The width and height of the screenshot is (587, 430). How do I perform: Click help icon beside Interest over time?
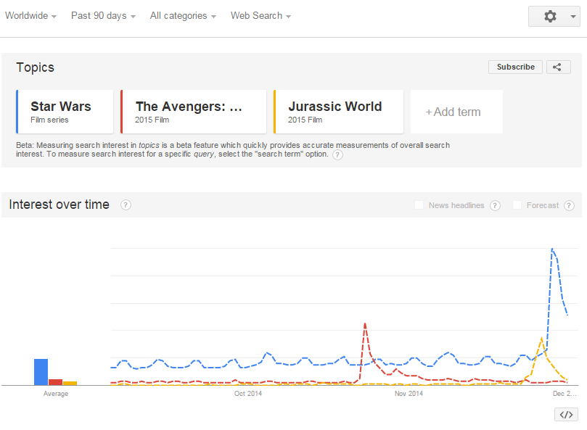[126, 205]
